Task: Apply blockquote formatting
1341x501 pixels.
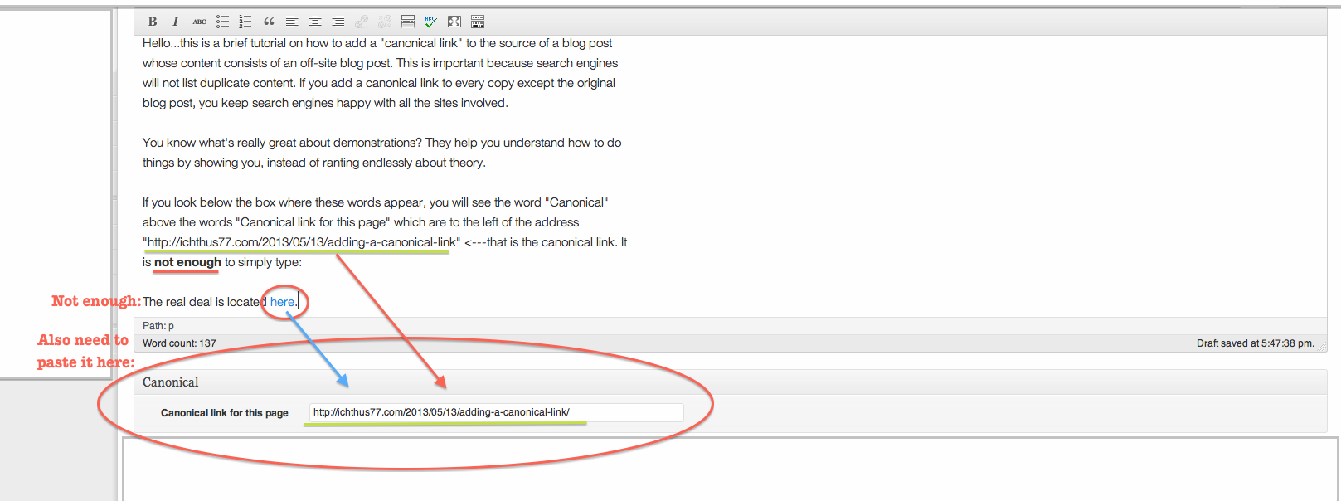Action: coord(269,22)
